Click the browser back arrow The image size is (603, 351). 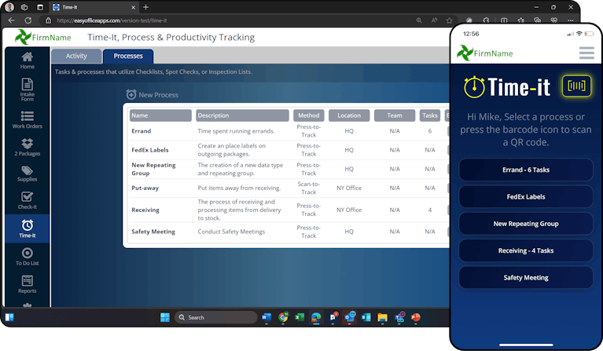tap(12, 20)
